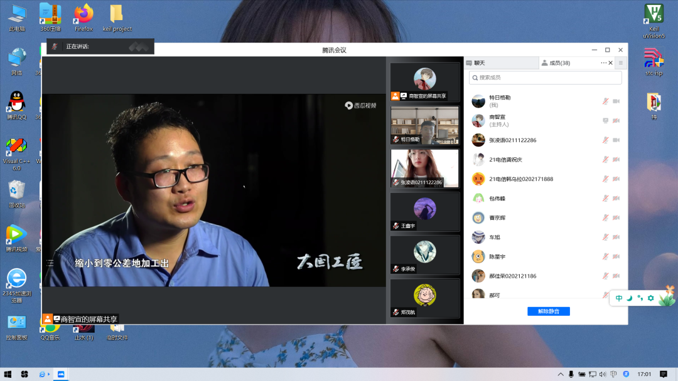678x381 pixels.
Task: Focus the 搜索成员 search field
Action: pos(546,78)
